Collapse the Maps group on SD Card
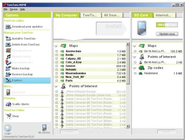Viewport: 185px width, 140px height. point(134,46)
